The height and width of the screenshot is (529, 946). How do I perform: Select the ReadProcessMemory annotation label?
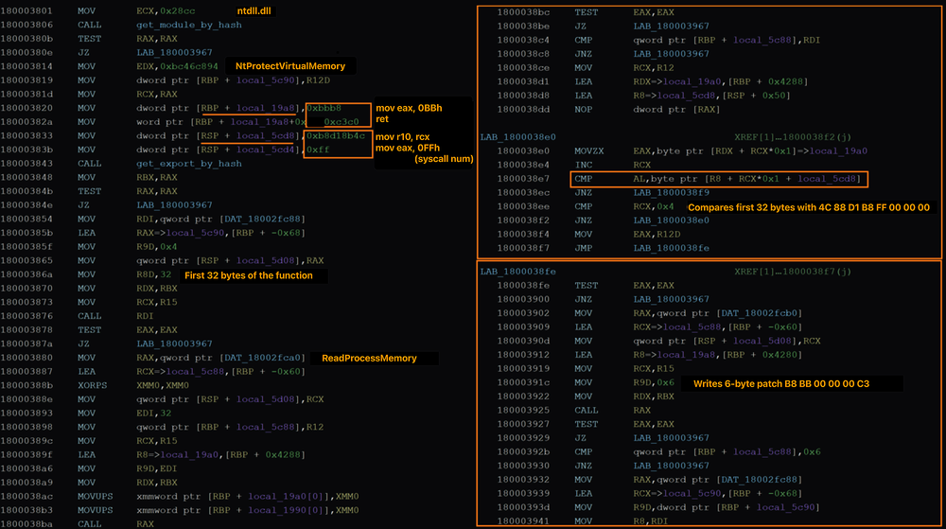tap(367, 359)
